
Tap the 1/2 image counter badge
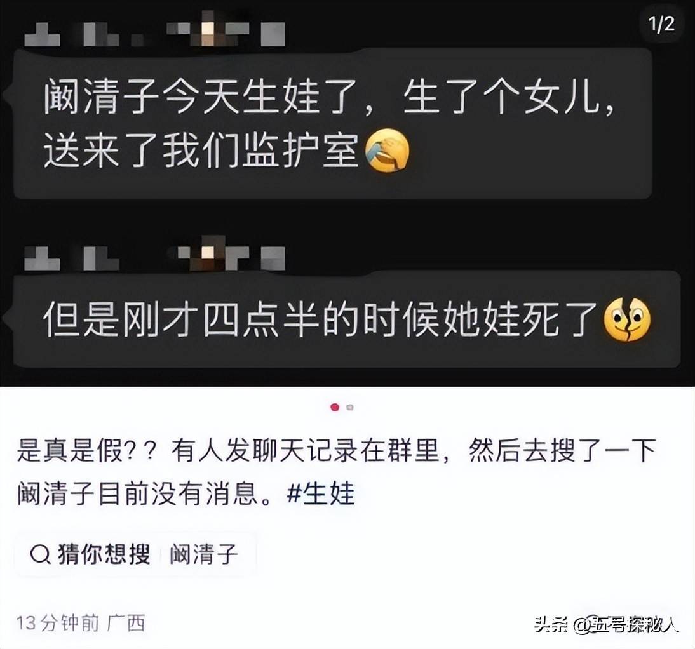pyautogui.click(x=661, y=24)
